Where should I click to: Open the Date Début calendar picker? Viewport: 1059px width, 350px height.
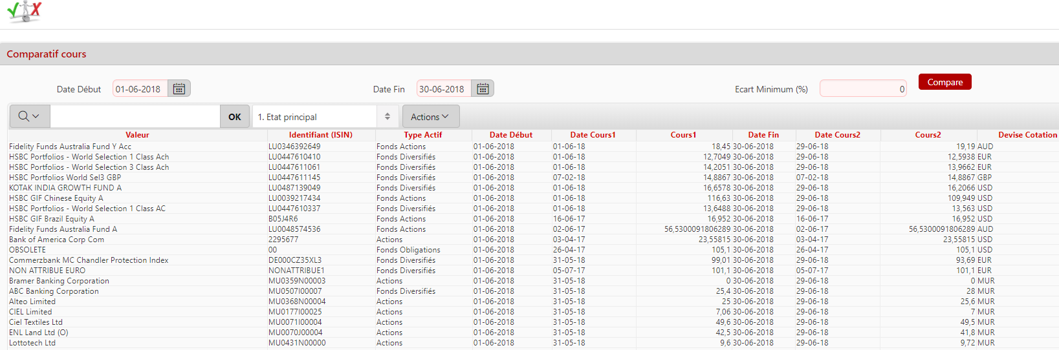[x=179, y=89]
